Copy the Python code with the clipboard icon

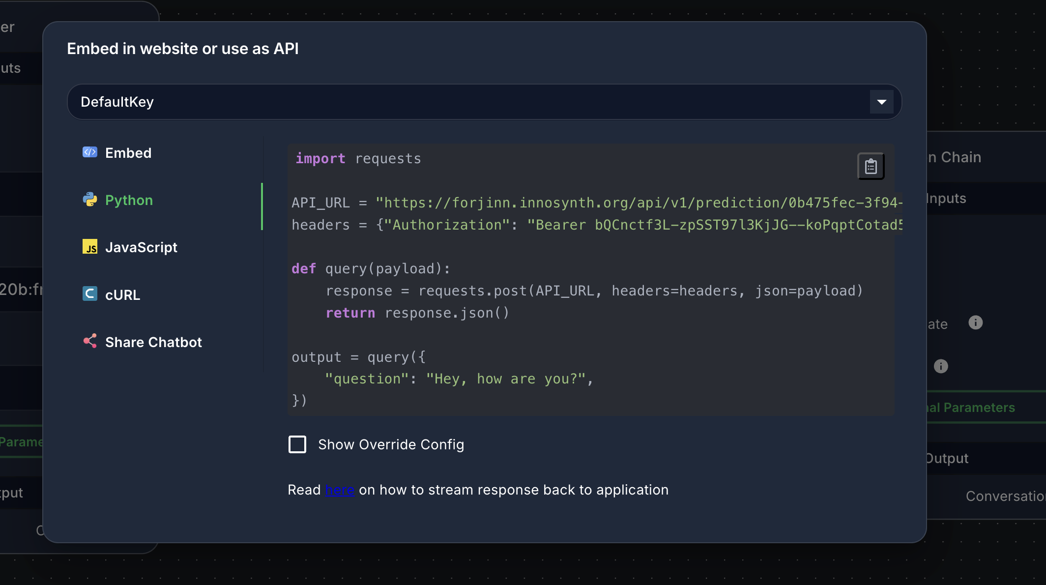pos(871,166)
